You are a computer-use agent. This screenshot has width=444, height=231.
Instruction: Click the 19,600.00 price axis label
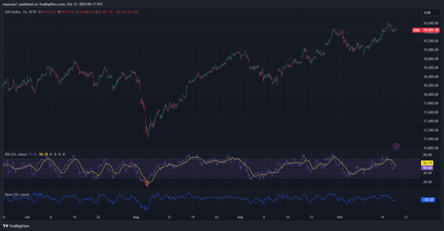point(431,23)
